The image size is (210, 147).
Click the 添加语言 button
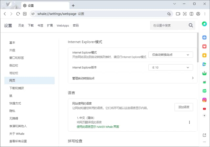pos(183,107)
